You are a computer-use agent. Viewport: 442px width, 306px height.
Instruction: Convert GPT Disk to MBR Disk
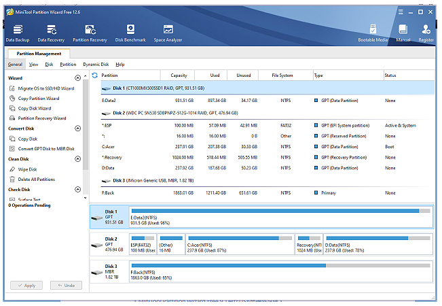point(42,148)
